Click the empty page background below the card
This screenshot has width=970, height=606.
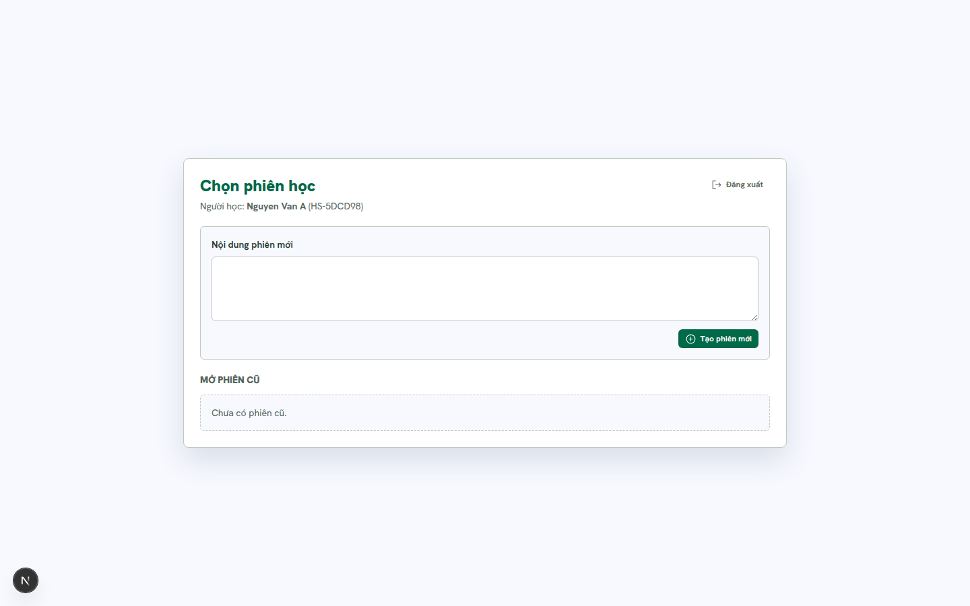click(485, 525)
